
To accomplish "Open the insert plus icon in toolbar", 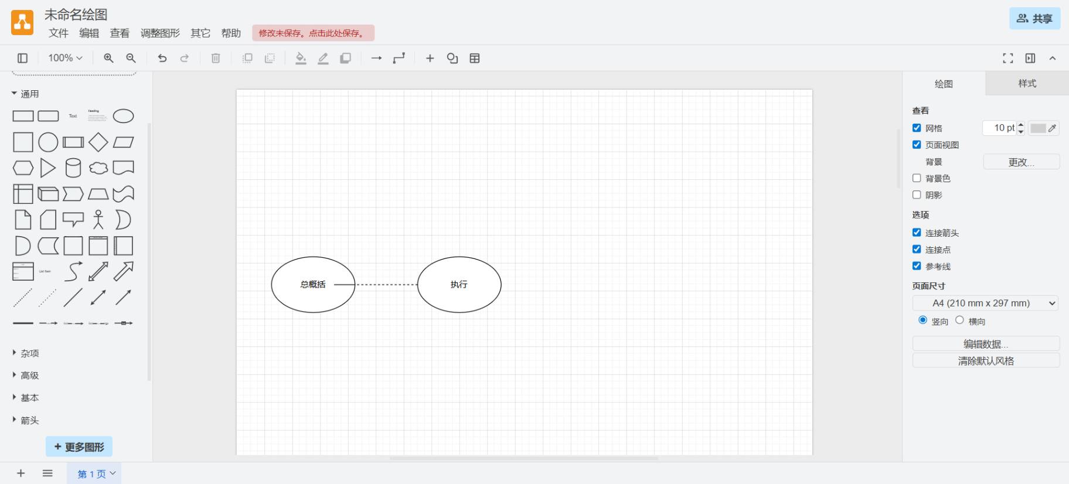I will coord(430,58).
